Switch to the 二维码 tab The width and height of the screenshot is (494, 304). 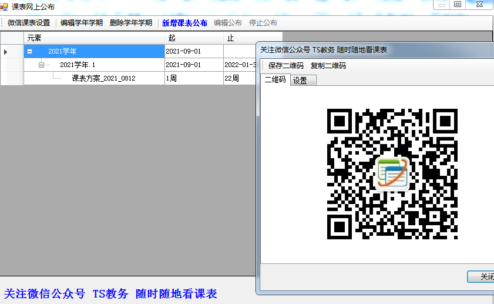275,79
